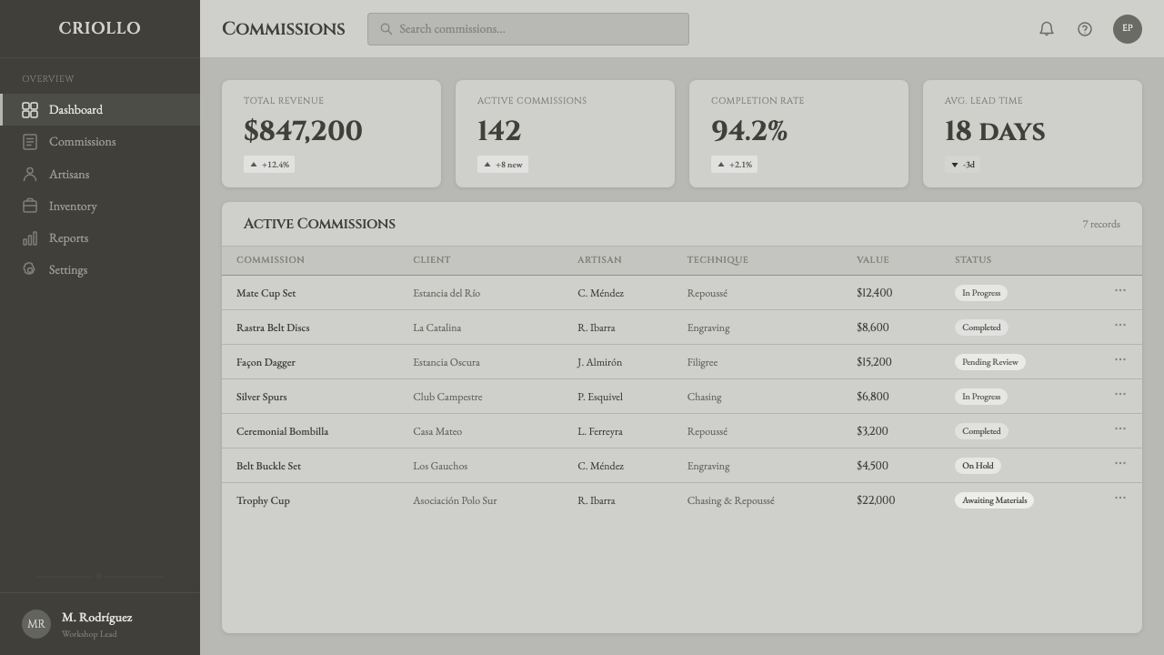Open the Trophy Cup row actions menu
Viewport: 1164px width, 655px height.
tap(1120, 499)
